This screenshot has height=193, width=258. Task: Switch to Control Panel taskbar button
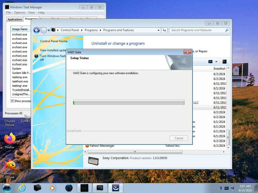pos(100,188)
